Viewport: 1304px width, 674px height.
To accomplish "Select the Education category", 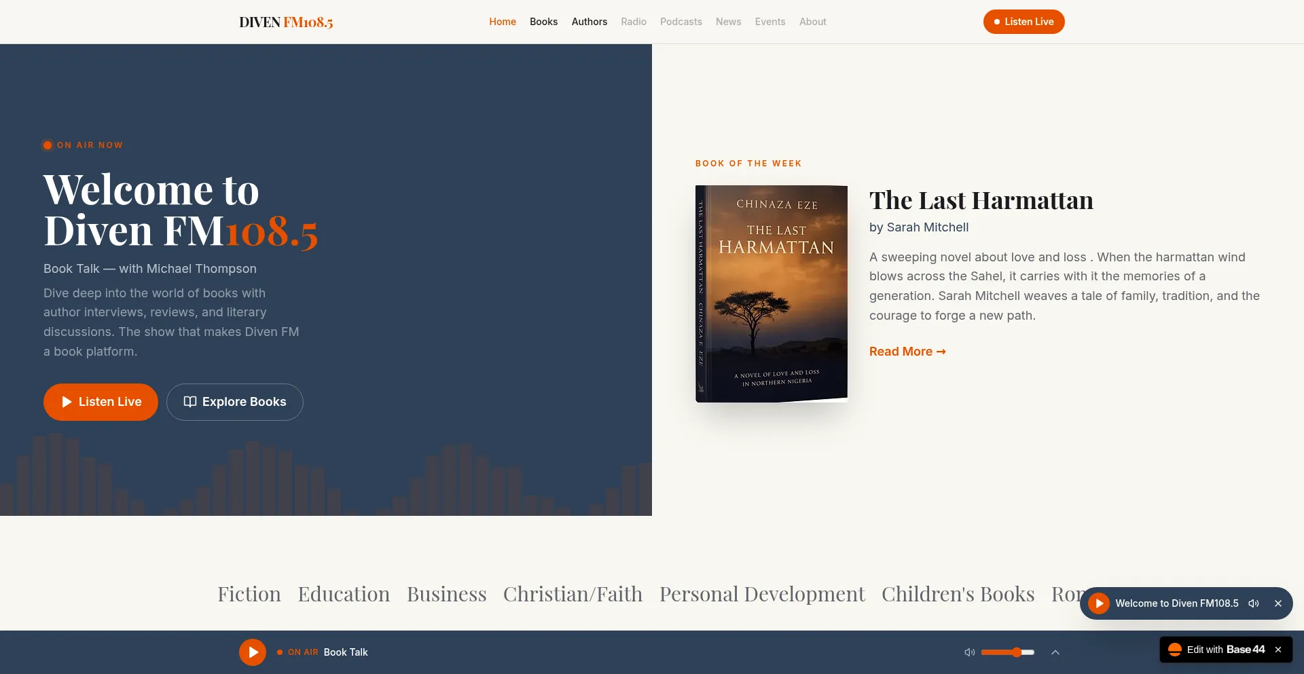I will [344, 594].
